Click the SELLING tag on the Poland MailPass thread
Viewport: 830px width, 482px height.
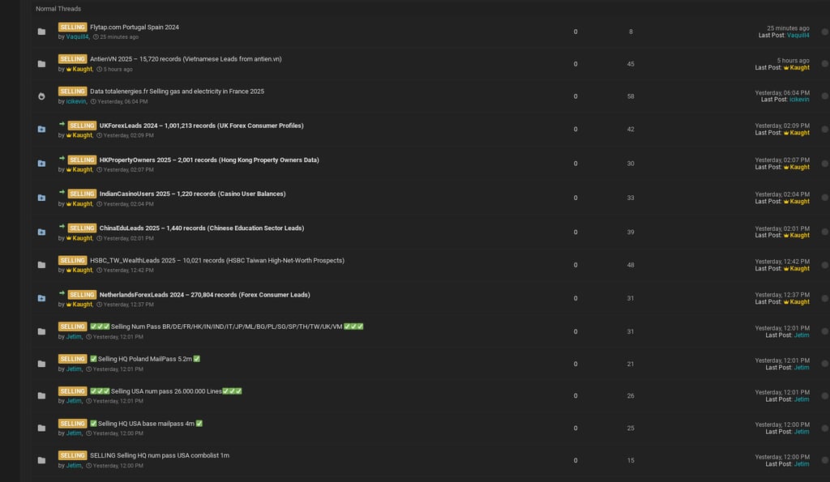pos(72,359)
